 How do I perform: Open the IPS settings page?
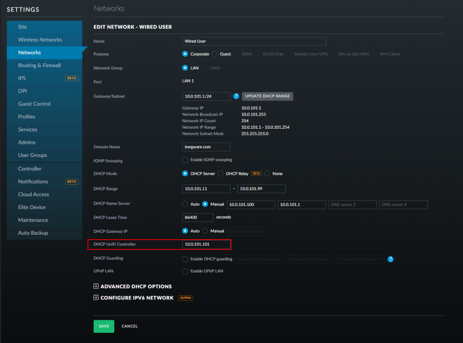click(44, 78)
